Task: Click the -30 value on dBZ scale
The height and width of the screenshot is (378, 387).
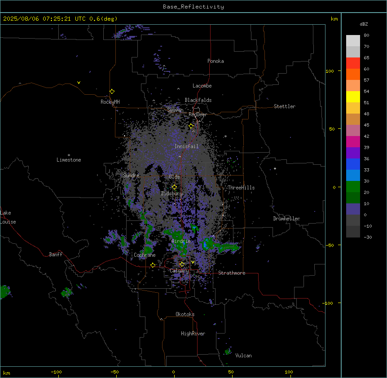Action: pos(368,237)
